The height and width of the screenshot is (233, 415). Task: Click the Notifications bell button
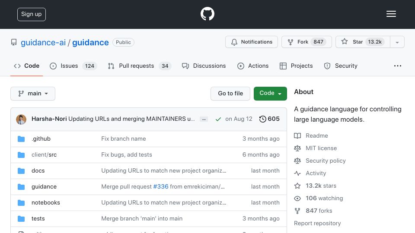[252, 42]
